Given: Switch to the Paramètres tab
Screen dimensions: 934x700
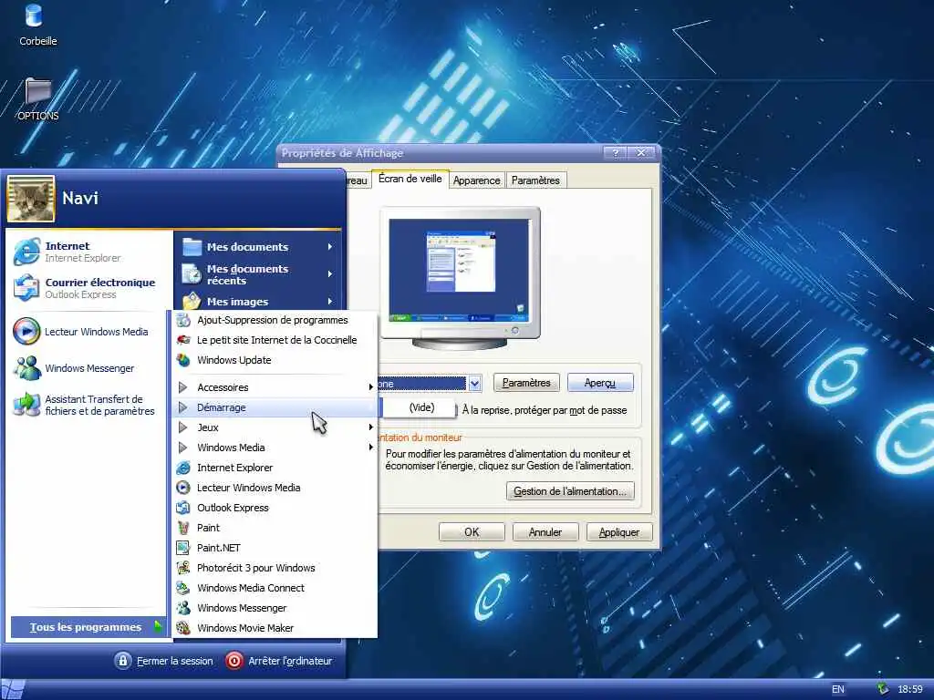Looking at the screenshot, I should coord(535,180).
